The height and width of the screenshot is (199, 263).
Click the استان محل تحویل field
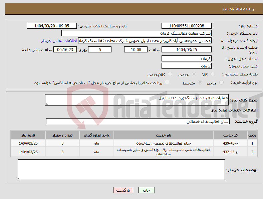(187, 58)
